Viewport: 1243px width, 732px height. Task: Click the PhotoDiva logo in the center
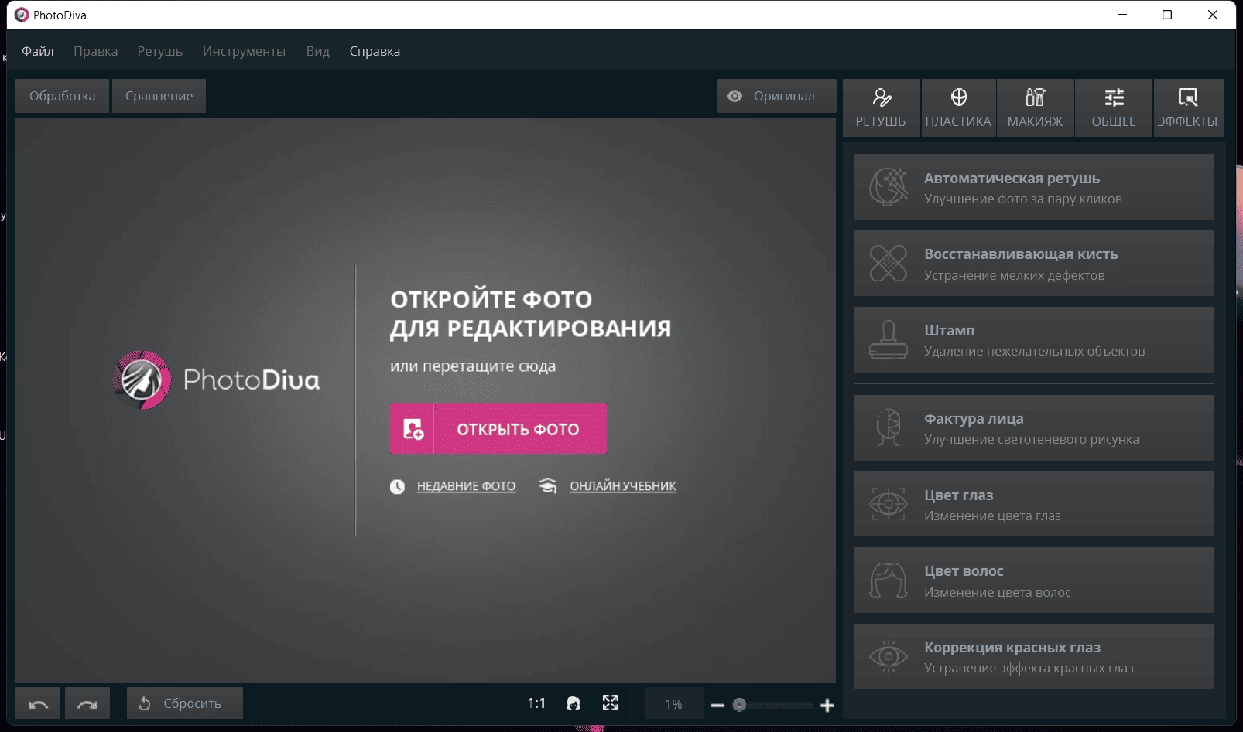coord(217,380)
